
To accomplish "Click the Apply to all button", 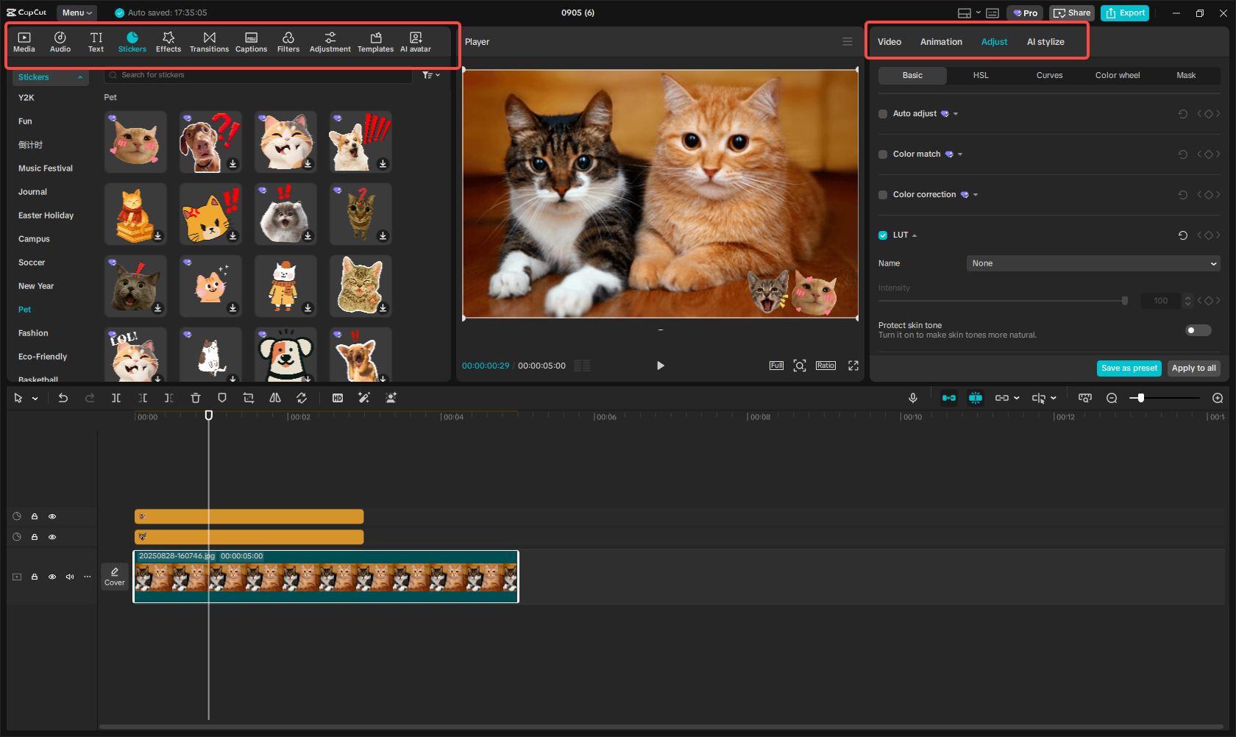I will 1193,368.
